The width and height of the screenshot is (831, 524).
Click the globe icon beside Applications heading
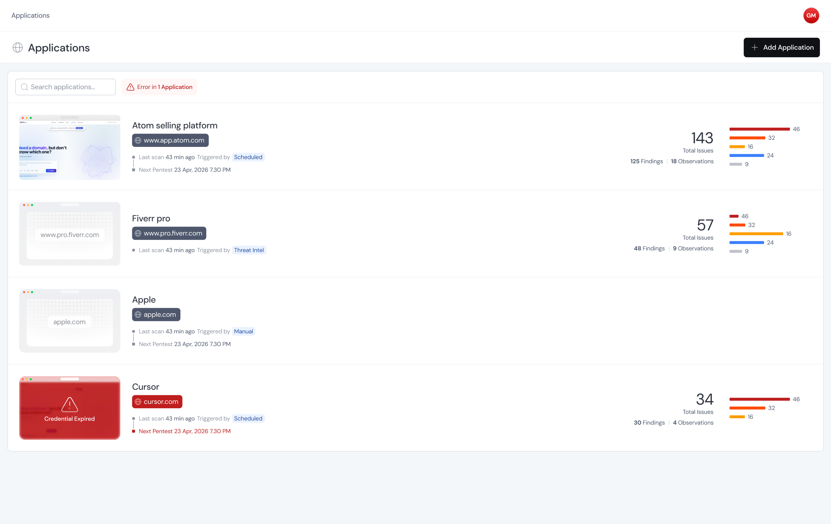coord(18,48)
